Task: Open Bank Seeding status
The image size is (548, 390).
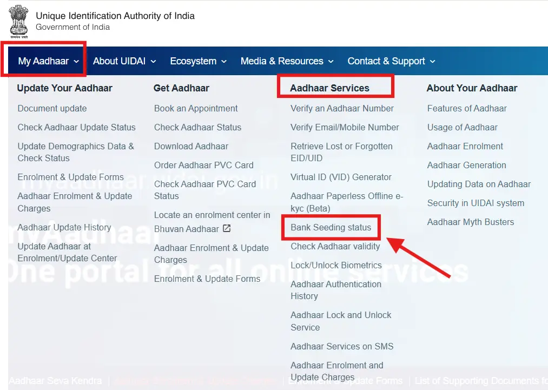Action: pyautogui.click(x=330, y=228)
